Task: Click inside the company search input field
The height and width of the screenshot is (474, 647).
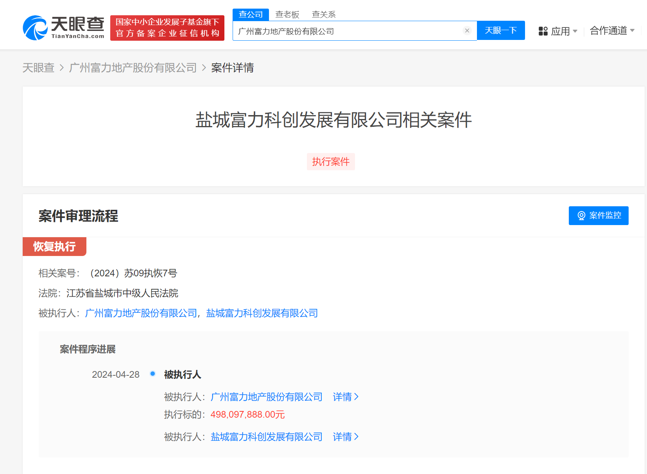Action: click(x=352, y=31)
